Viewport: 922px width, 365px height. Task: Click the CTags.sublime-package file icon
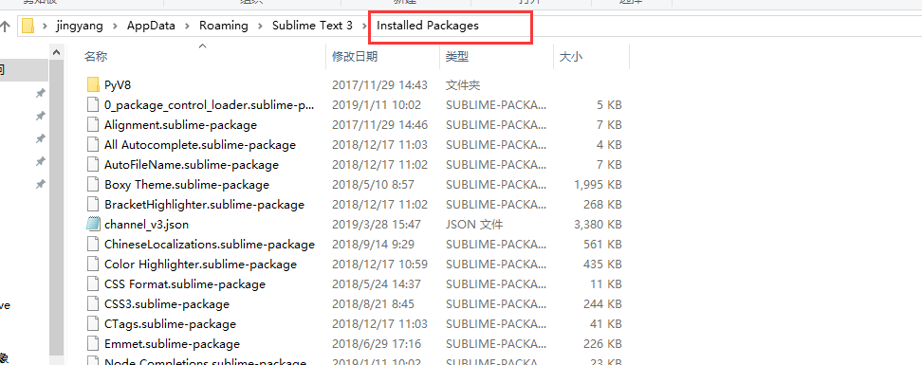pyautogui.click(x=93, y=324)
